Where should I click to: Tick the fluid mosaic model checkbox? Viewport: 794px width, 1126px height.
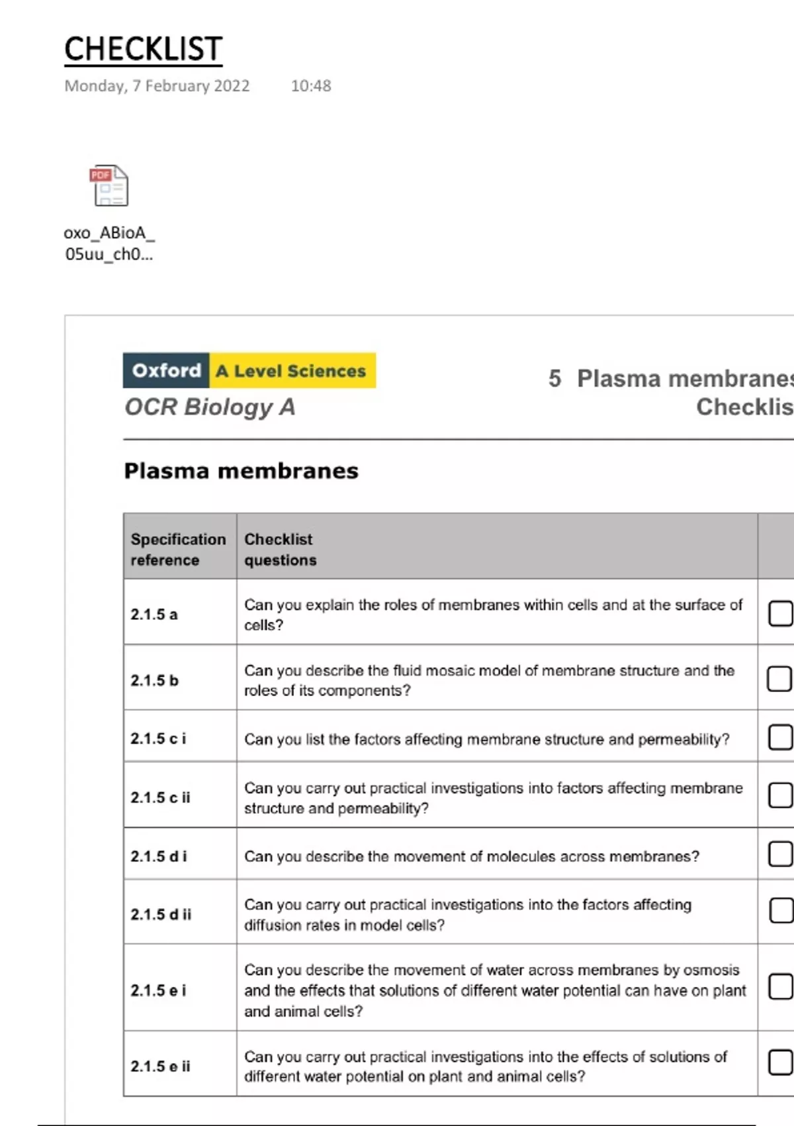pos(779,679)
